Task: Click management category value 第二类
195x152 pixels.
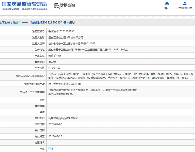Action: [x=52, y=62]
